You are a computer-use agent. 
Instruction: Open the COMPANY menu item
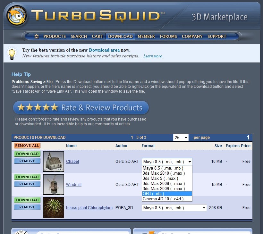pyautogui.click(x=192, y=36)
